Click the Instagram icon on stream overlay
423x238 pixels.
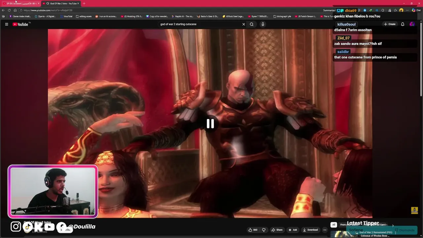tap(16, 226)
